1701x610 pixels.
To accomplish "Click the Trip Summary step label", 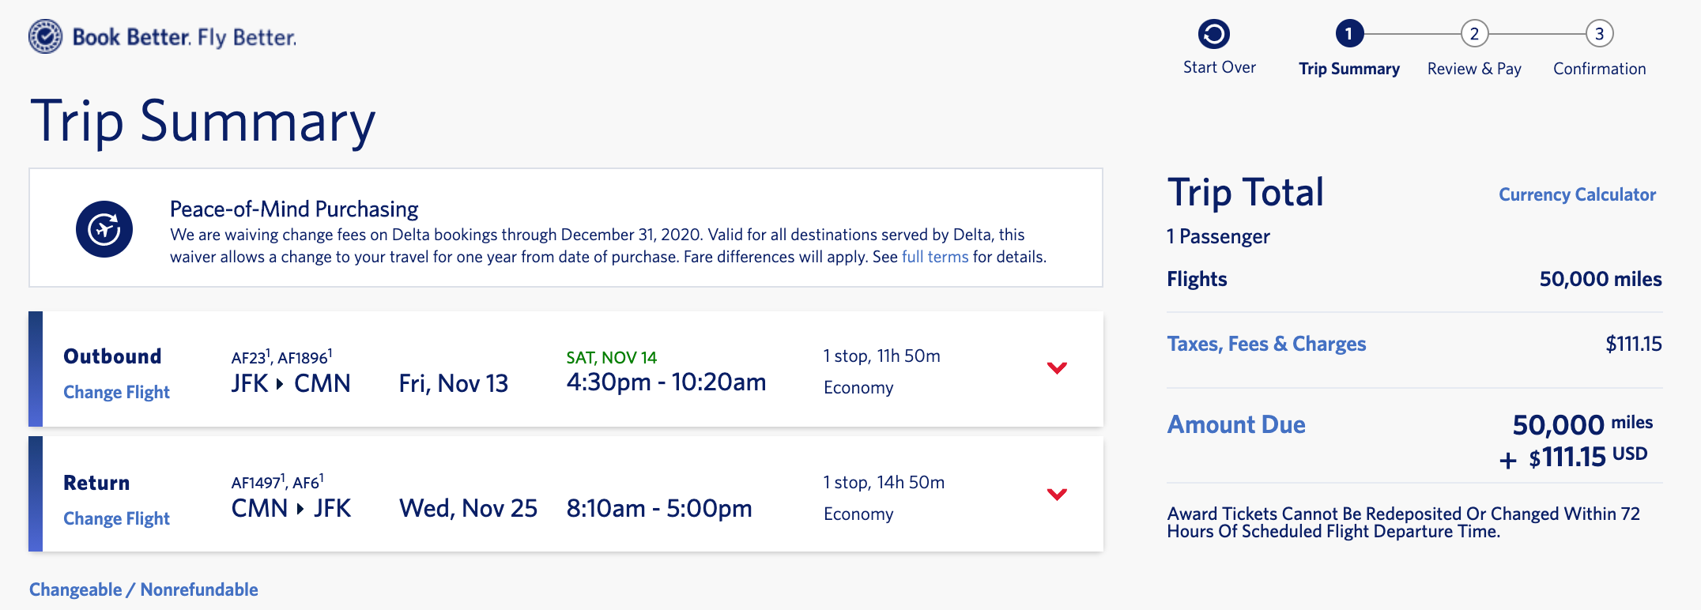I will click(1348, 69).
